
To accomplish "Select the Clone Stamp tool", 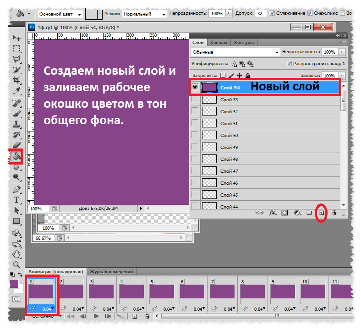I will tap(16, 124).
